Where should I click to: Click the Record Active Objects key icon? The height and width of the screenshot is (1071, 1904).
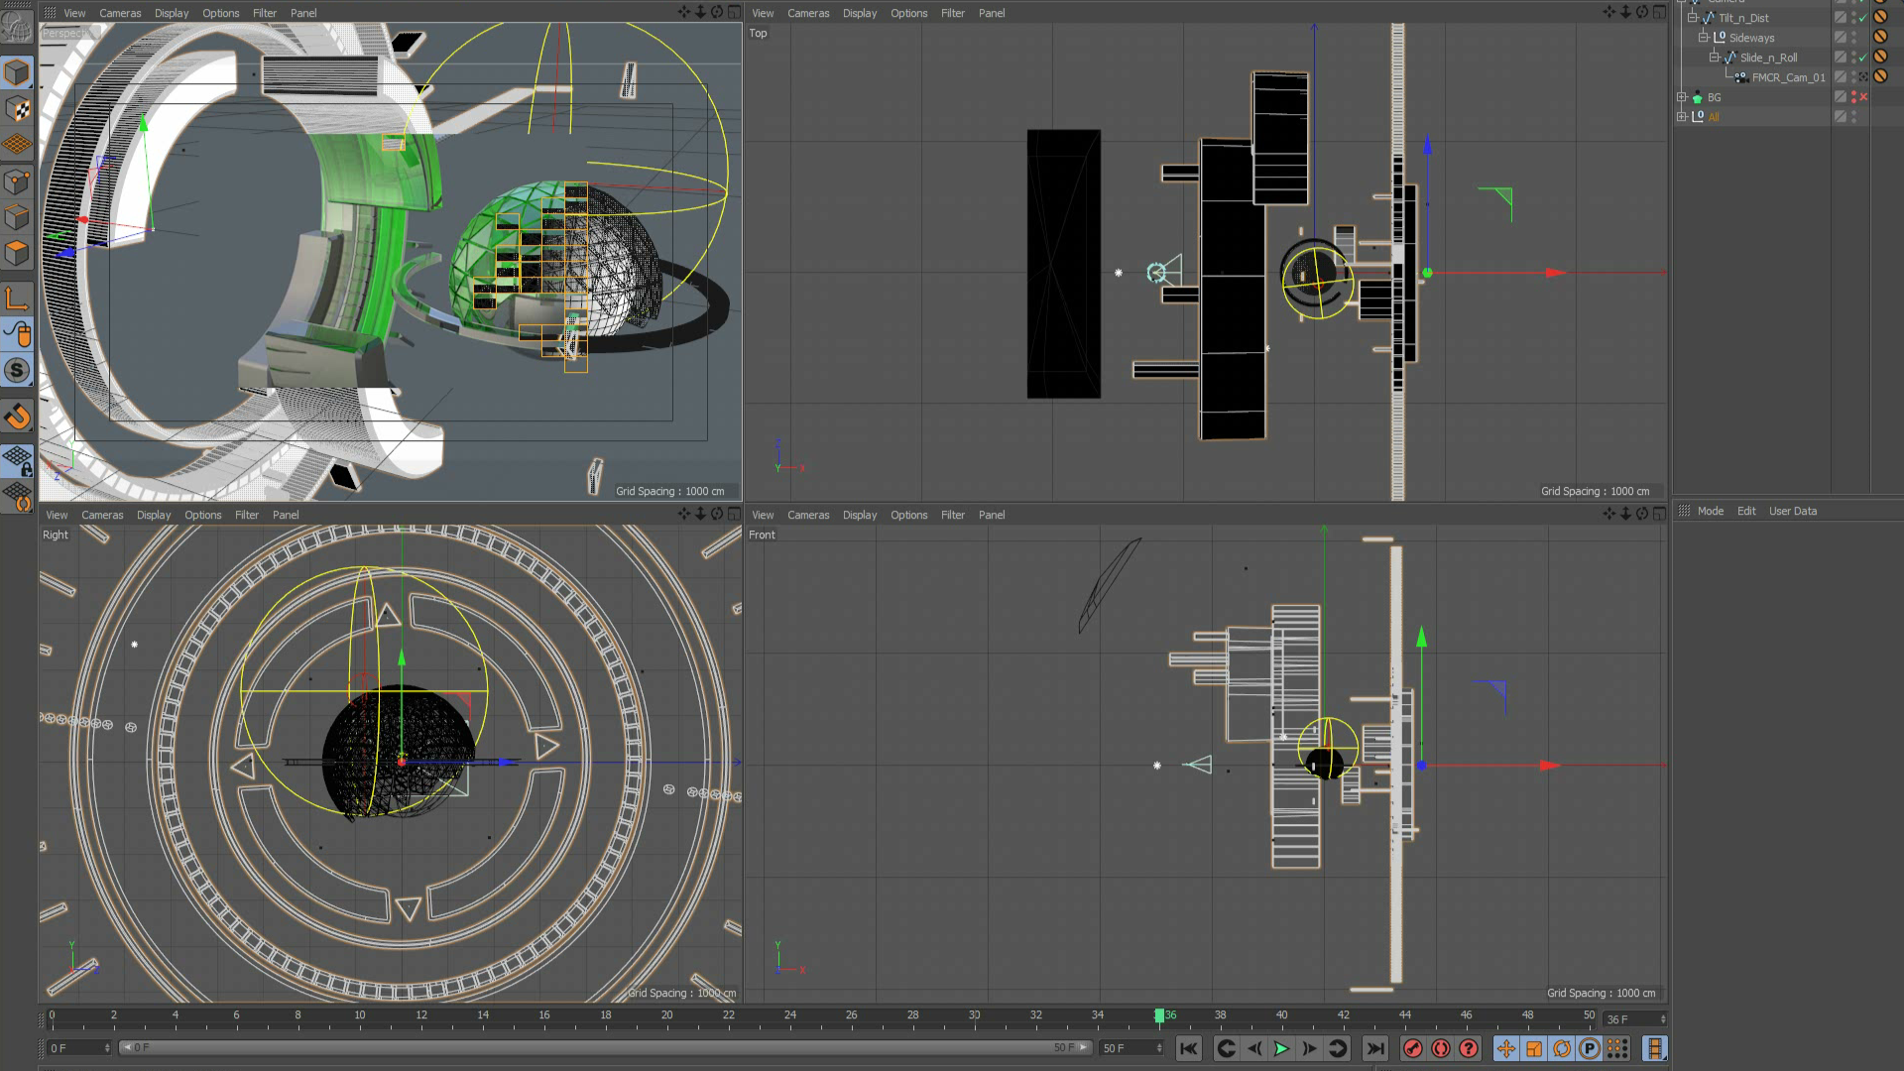pyautogui.click(x=1413, y=1048)
